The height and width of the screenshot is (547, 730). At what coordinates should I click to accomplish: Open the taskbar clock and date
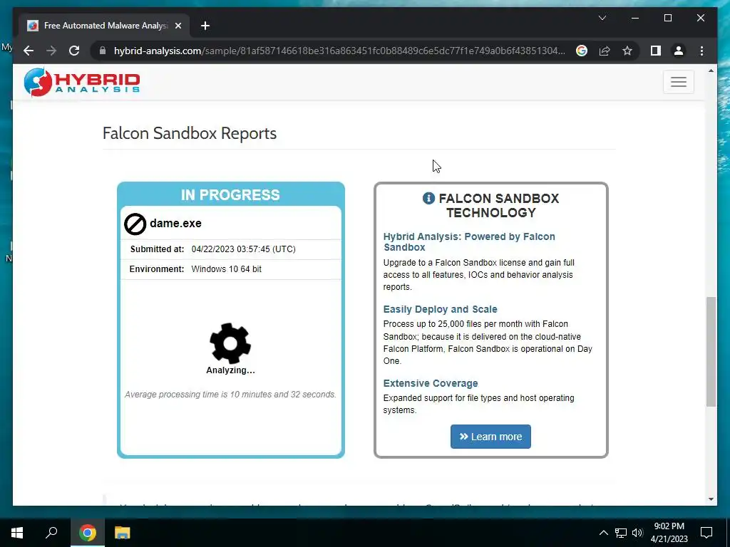tap(669, 533)
